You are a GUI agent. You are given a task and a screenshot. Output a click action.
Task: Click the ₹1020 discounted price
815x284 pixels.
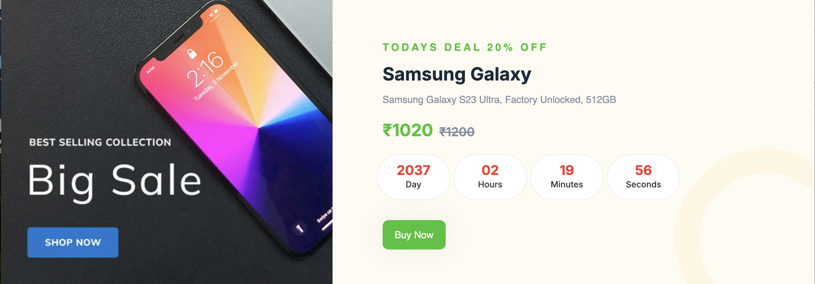pos(407,130)
